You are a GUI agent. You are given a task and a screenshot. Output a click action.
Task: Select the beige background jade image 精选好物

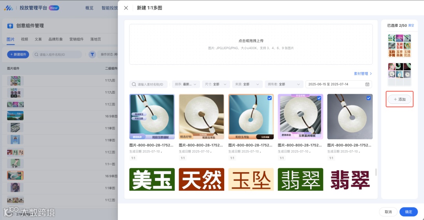tap(201, 116)
